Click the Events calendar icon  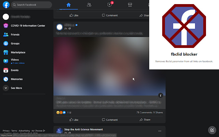pyautogui.click(x=6, y=70)
